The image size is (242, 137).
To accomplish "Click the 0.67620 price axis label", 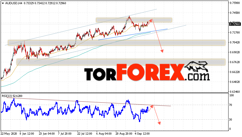I will pyautogui.click(x=235, y=62).
